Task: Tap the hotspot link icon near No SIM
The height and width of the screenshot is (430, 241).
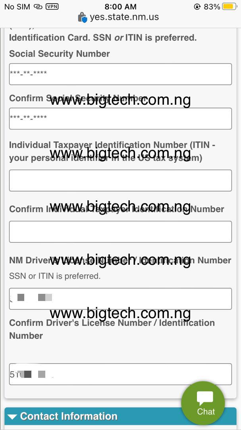Action: [38, 7]
